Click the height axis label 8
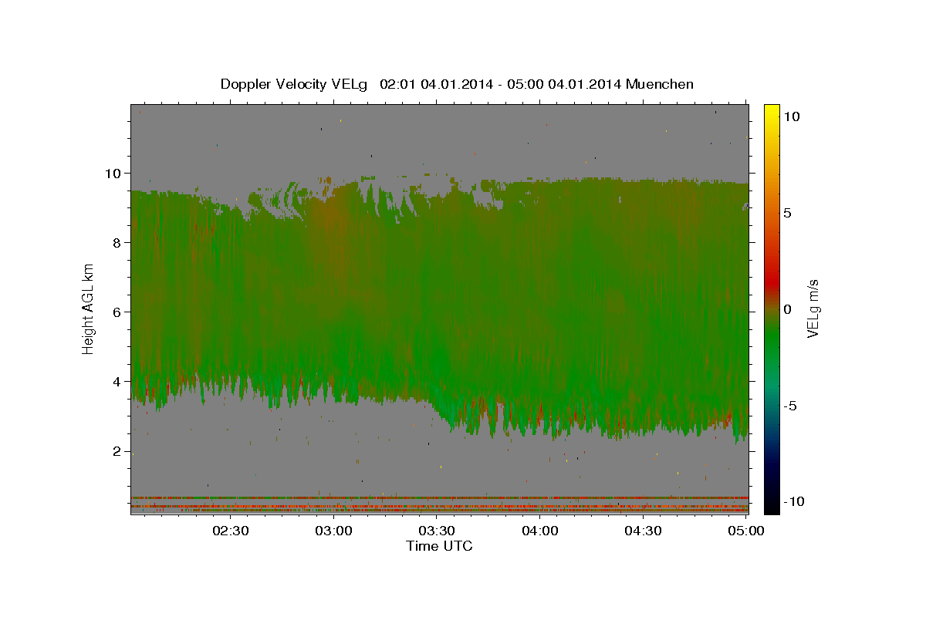The height and width of the screenshot is (617, 926). pyautogui.click(x=119, y=242)
